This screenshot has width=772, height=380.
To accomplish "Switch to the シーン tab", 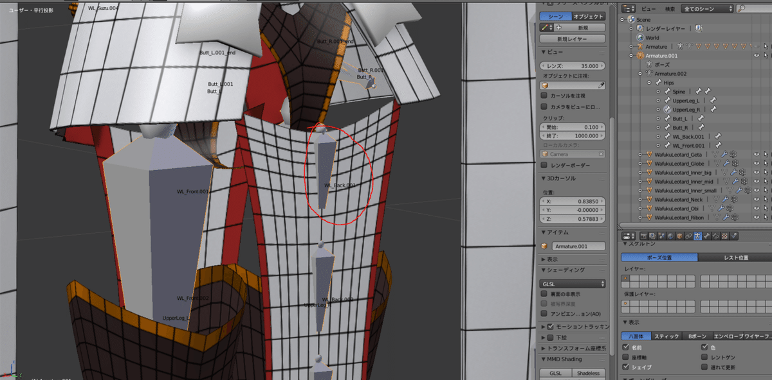I will (555, 16).
